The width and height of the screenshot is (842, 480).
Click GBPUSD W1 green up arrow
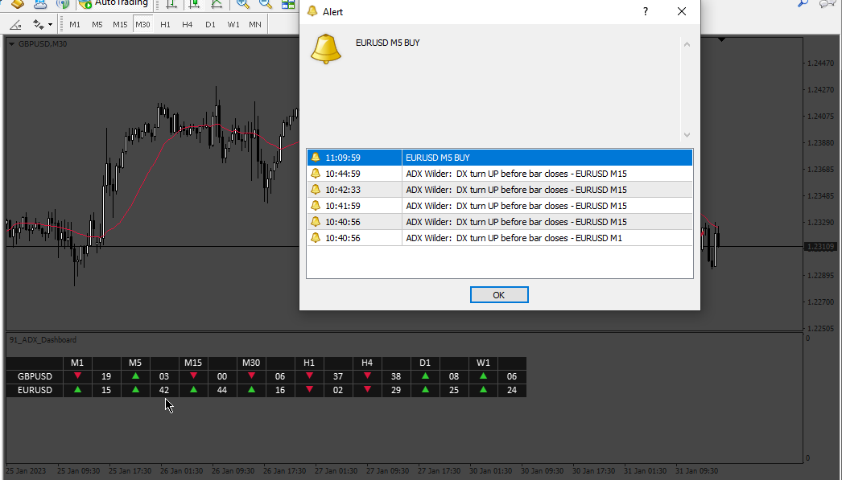pos(483,376)
